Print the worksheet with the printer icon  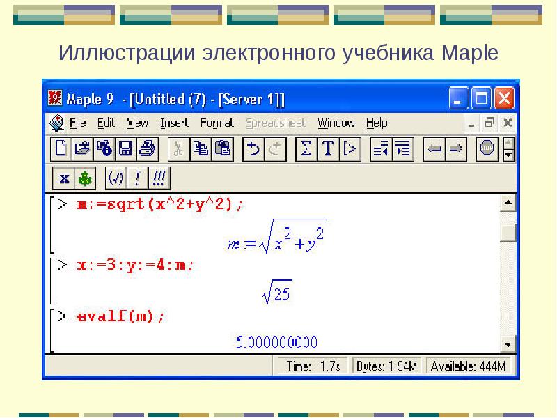pos(147,148)
